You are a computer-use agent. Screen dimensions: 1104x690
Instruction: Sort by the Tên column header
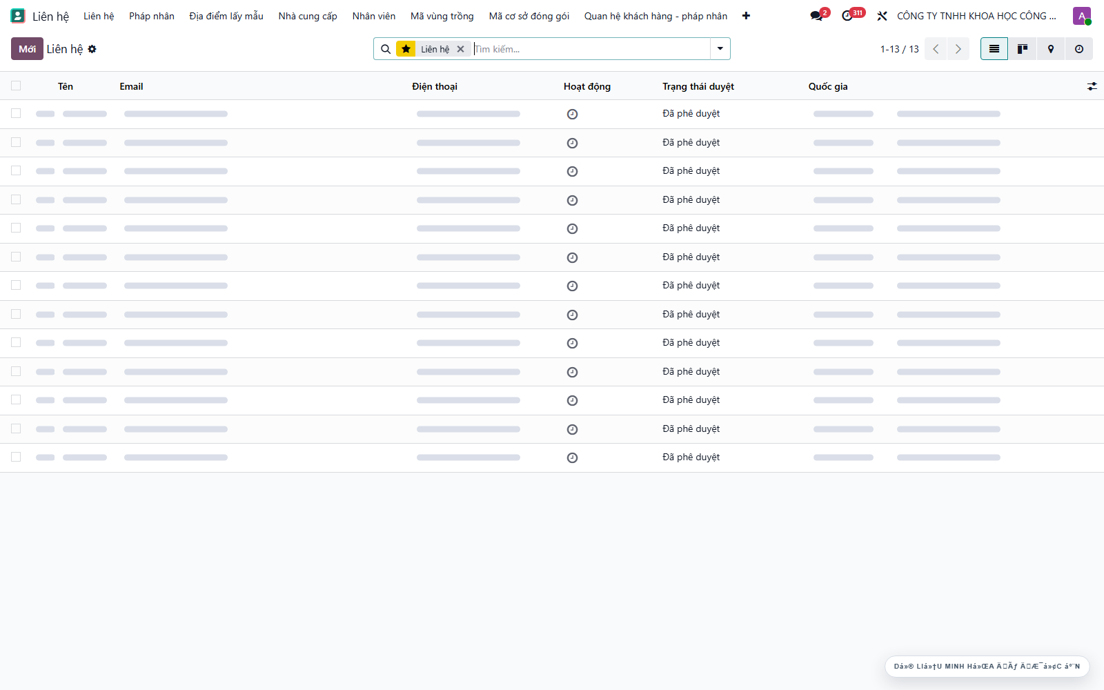click(66, 86)
